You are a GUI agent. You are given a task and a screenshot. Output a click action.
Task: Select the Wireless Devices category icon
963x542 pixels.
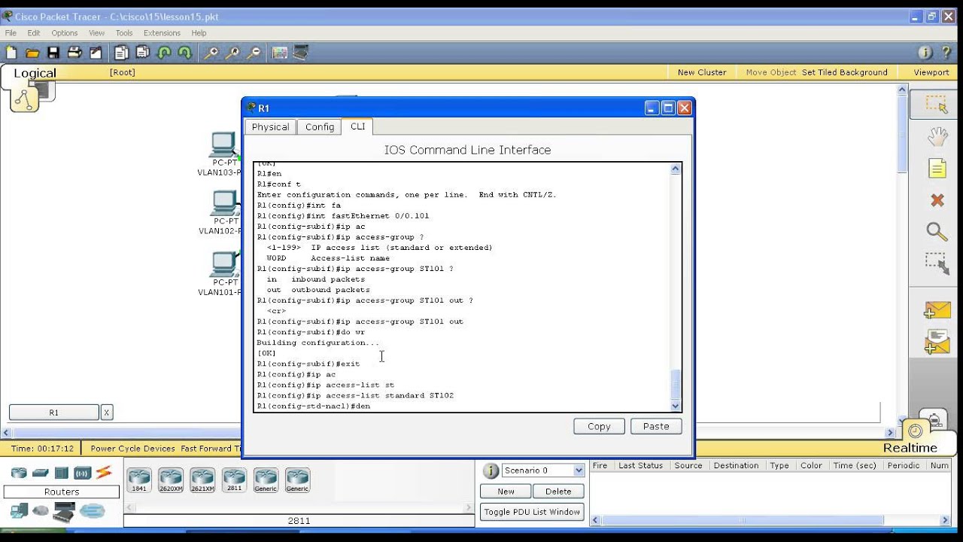pyautogui.click(x=82, y=473)
